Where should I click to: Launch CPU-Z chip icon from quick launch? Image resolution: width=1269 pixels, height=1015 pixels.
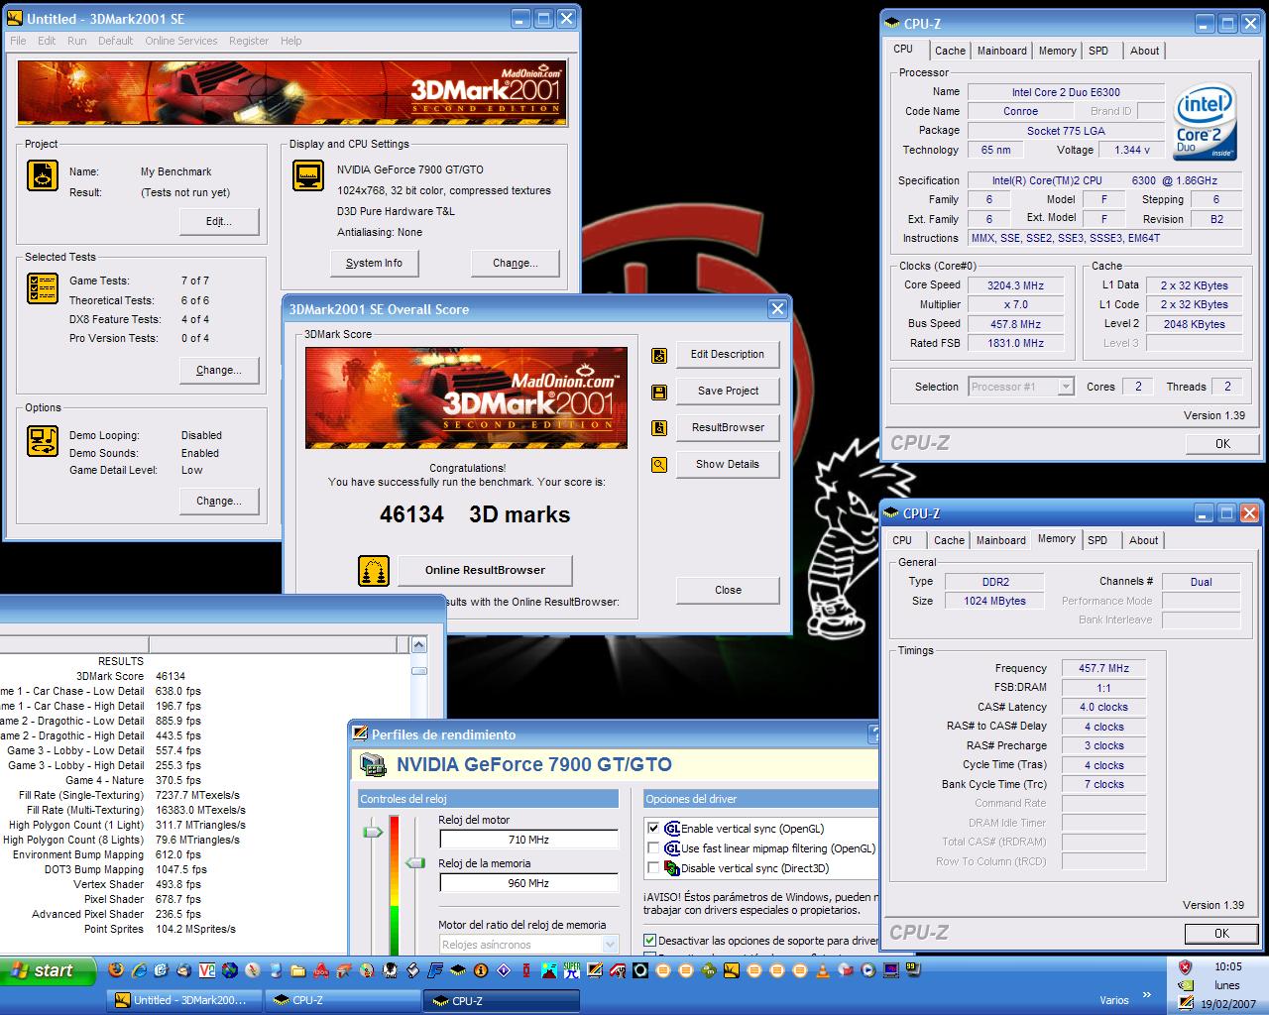coord(458,970)
